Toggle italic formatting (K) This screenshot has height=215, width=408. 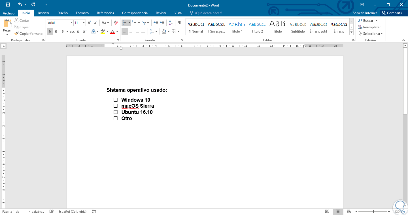coord(56,31)
